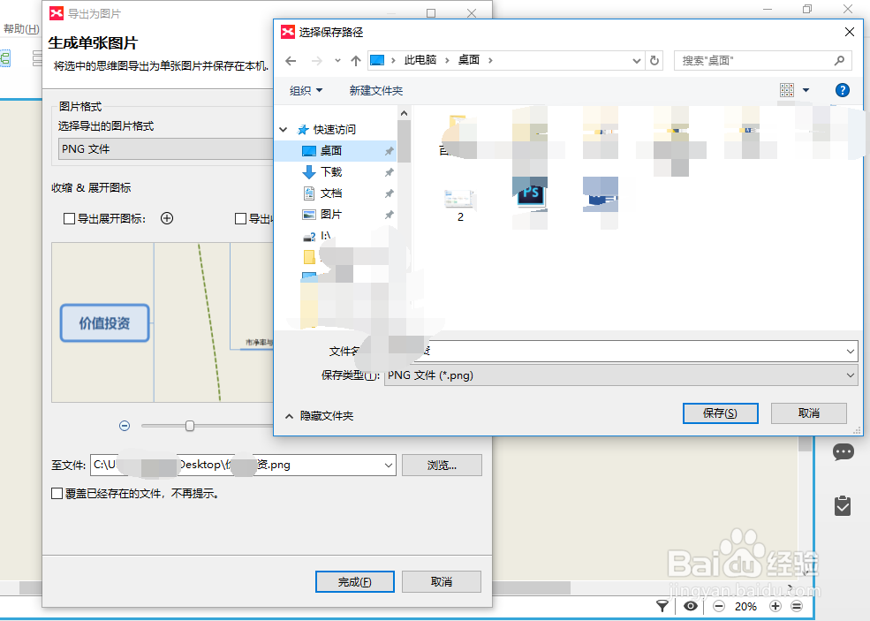
Task: Zoom in the main canvas
Action: click(x=775, y=606)
